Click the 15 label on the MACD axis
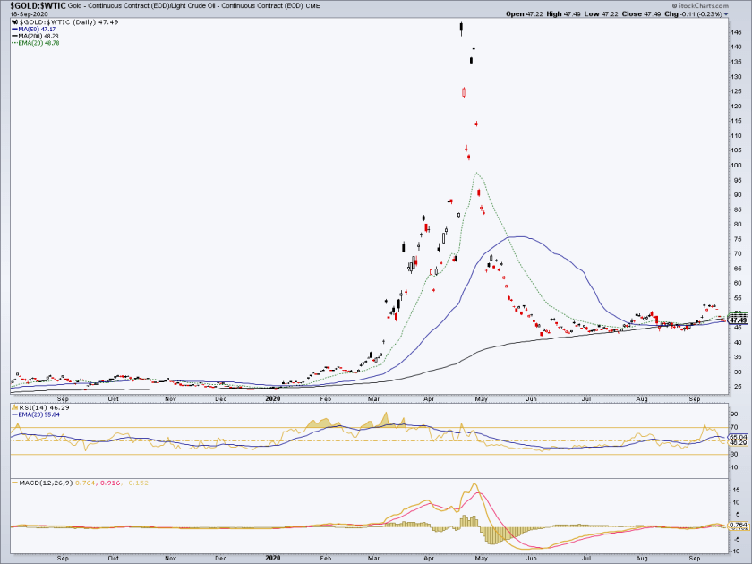Viewport: 752px width, 564px height. tap(736, 491)
